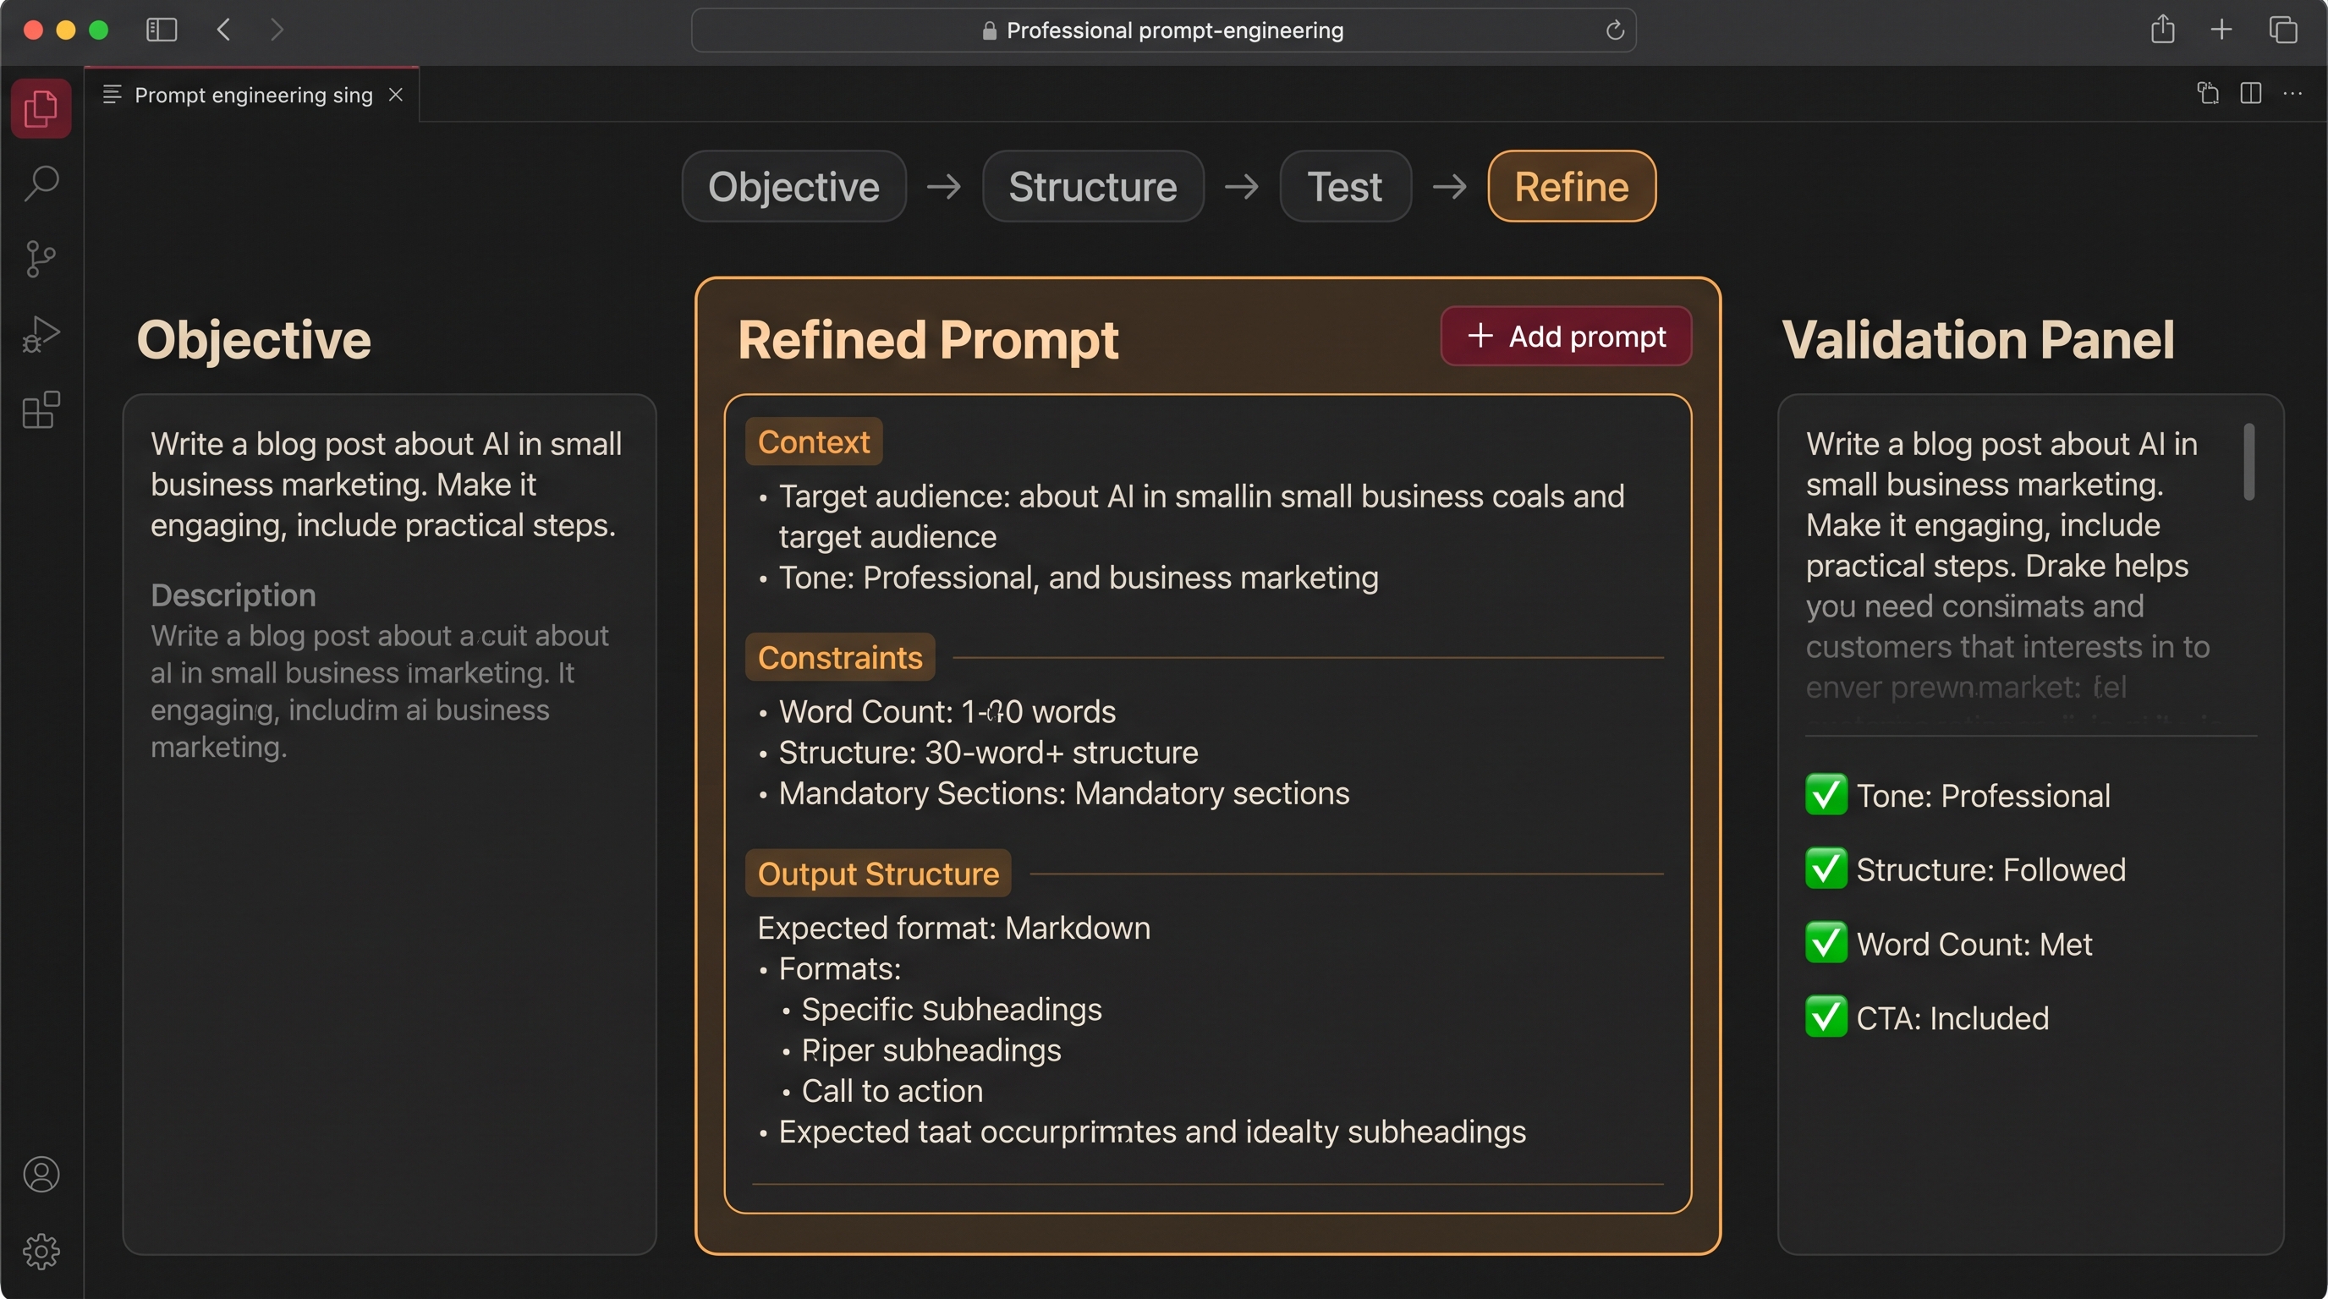Split the editor with the split icon
Image resolution: width=2328 pixels, height=1299 pixels.
[x=2251, y=93]
